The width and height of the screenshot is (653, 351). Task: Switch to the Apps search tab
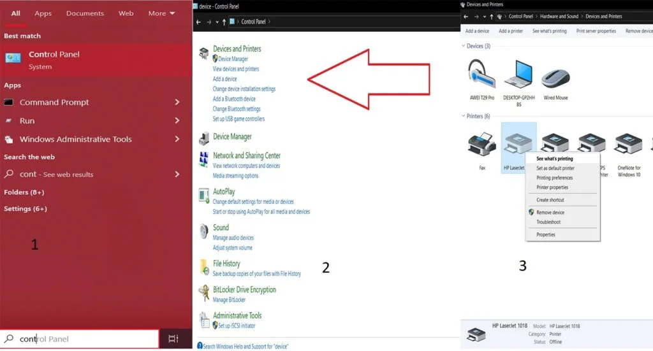(x=43, y=13)
